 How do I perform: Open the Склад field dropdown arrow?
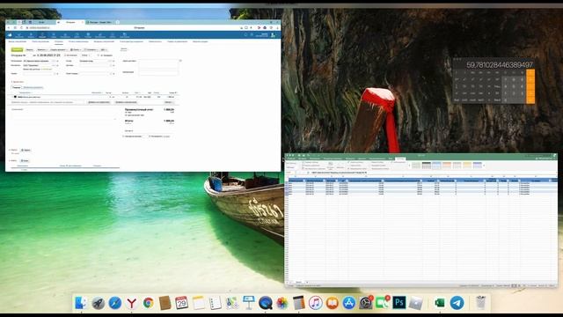(110, 61)
